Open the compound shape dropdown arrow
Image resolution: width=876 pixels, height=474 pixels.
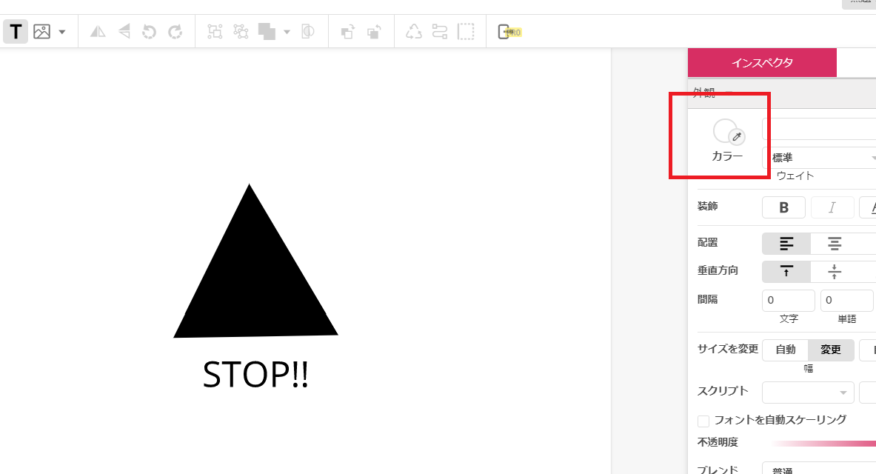[287, 32]
